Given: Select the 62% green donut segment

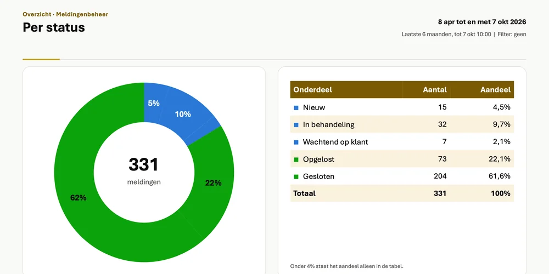Looking at the screenshot, I should pos(78,198).
